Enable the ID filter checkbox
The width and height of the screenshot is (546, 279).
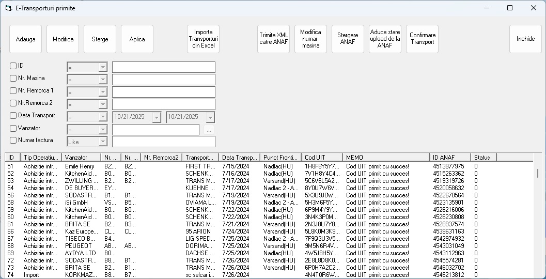(13, 66)
